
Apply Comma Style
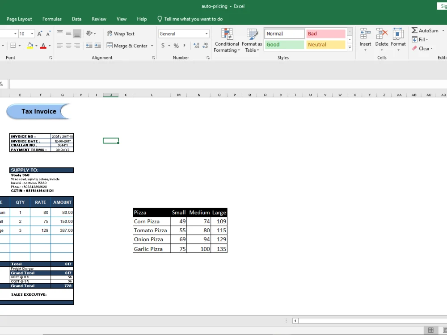pos(185,46)
